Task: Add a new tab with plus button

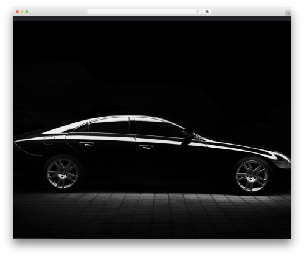Action: click(288, 13)
